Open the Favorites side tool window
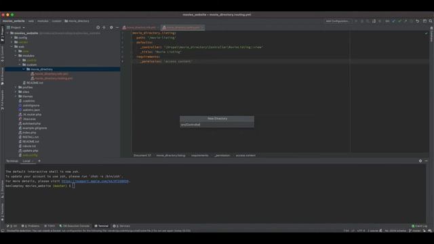 tap(2, 212)
